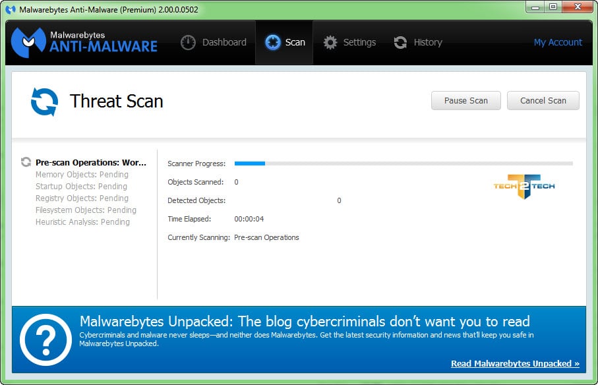Maximize the Malwarebytes window

click(x=553, y=7)
